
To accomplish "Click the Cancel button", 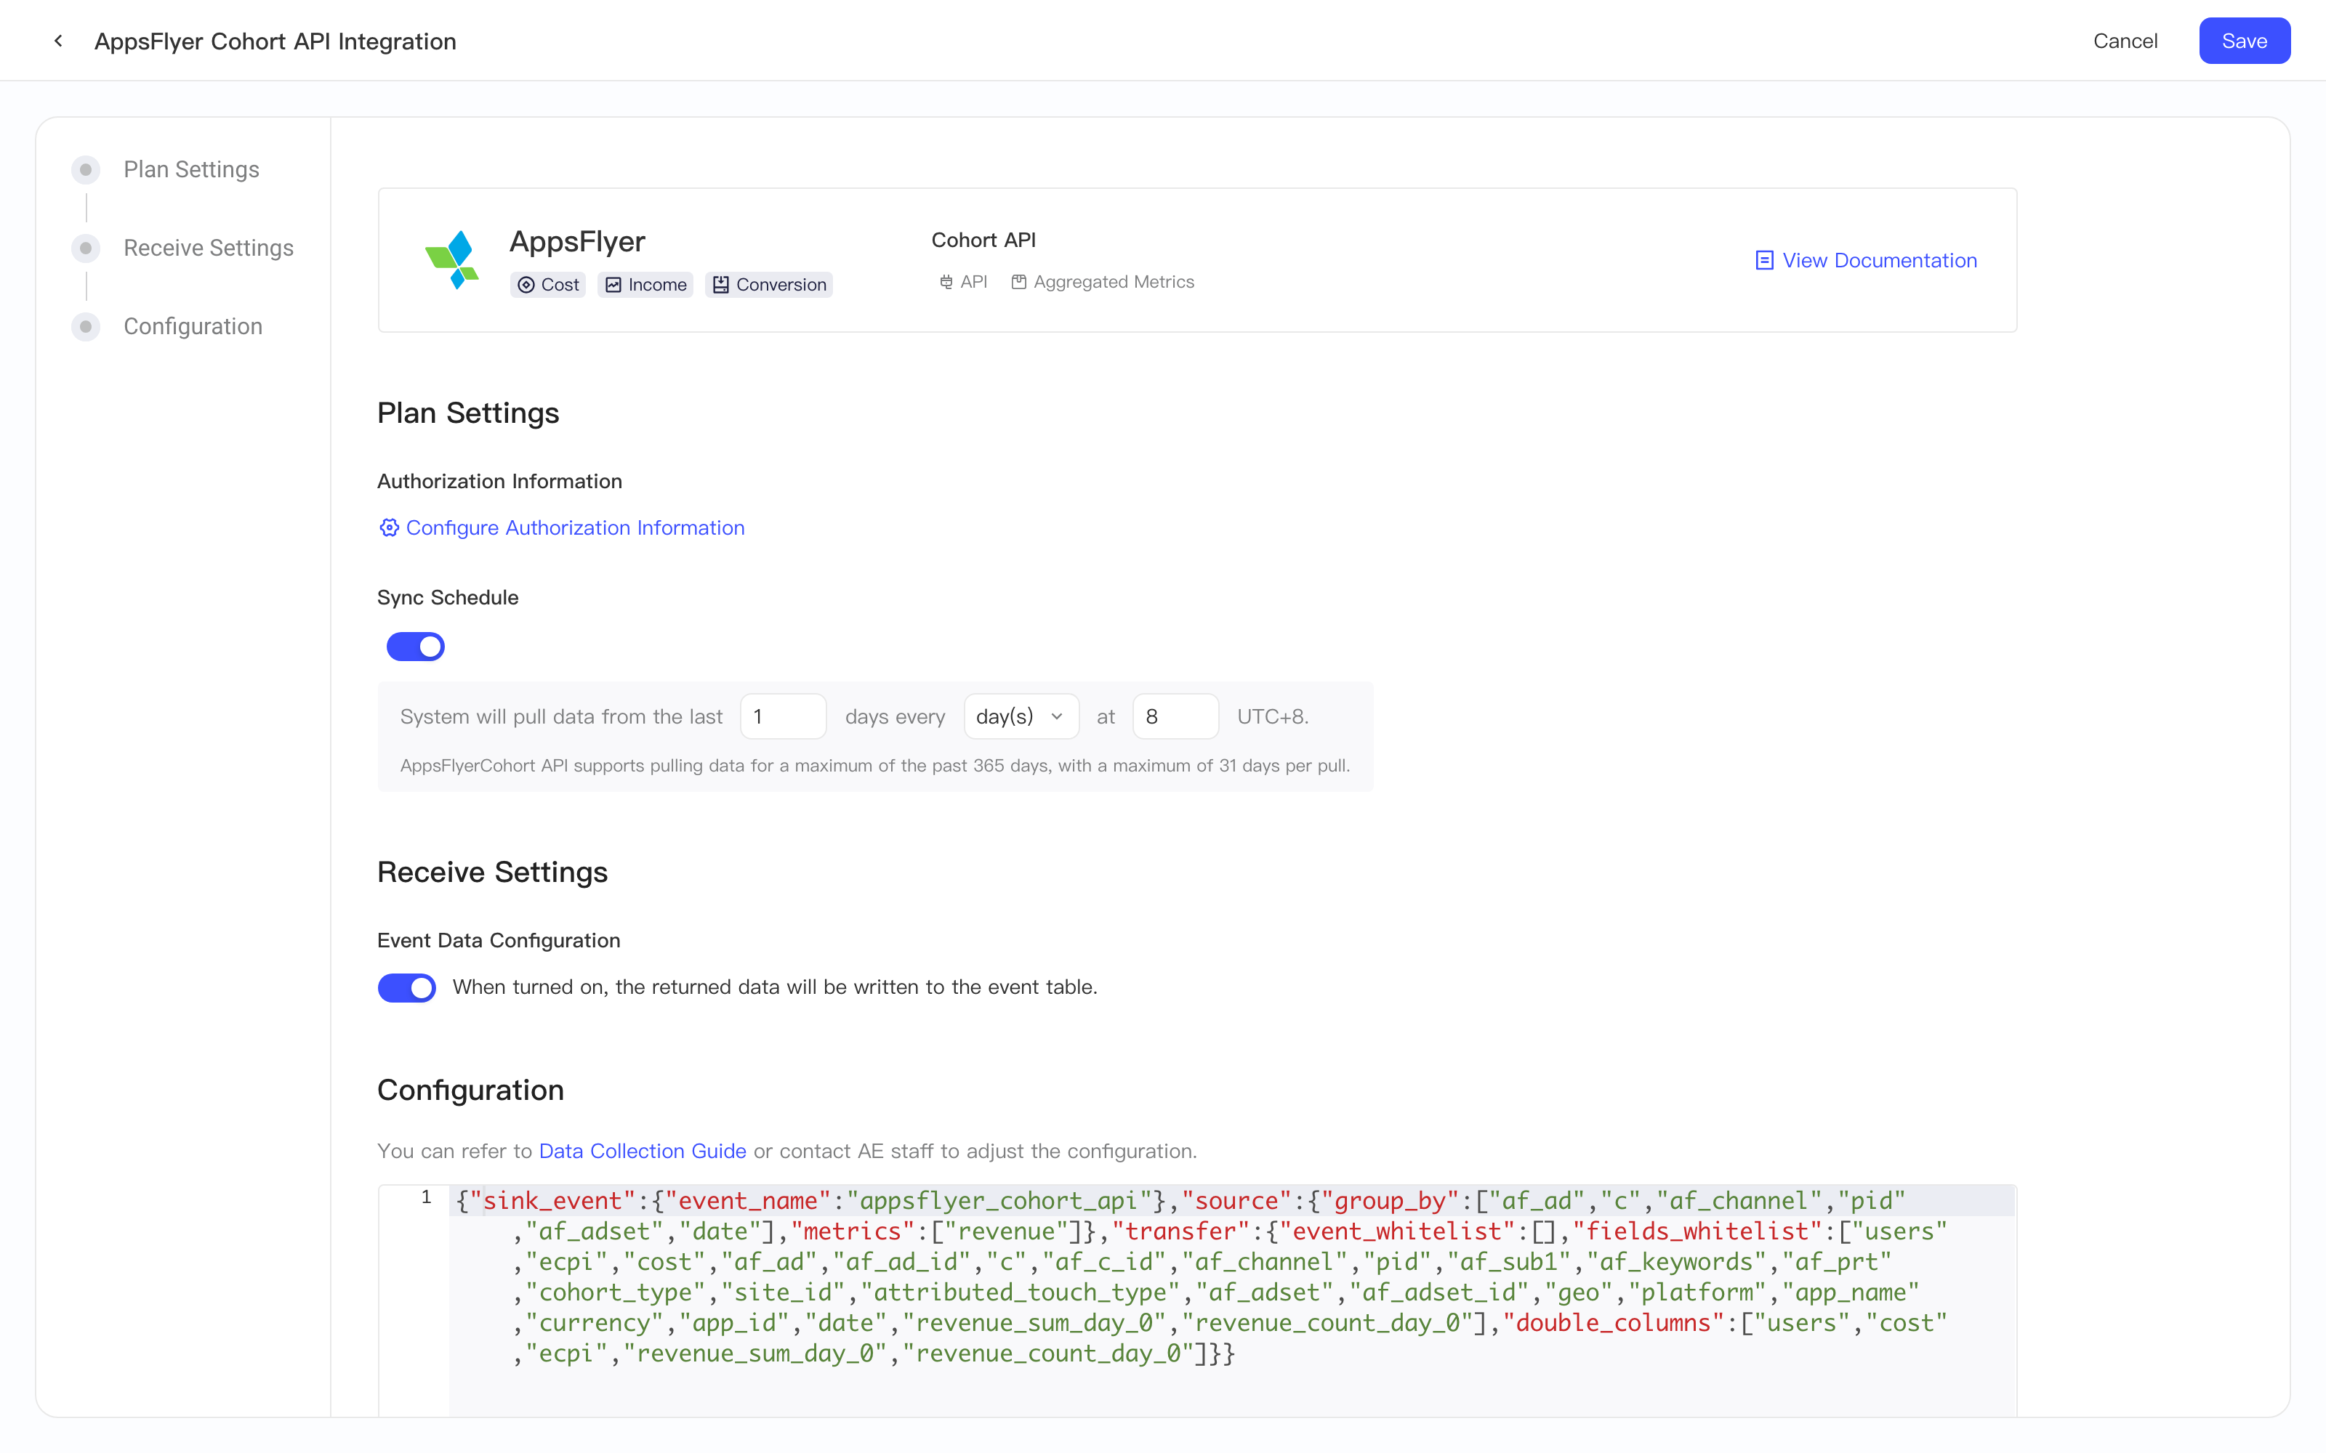I will [2125, 41].
